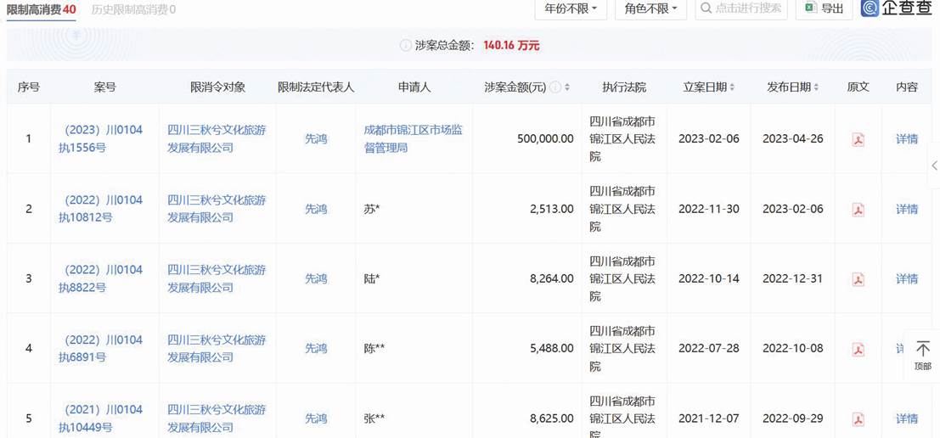Switch to 历史限制高消费 tab
Screen dimensions: 940x438
click(x=133, y=9)
